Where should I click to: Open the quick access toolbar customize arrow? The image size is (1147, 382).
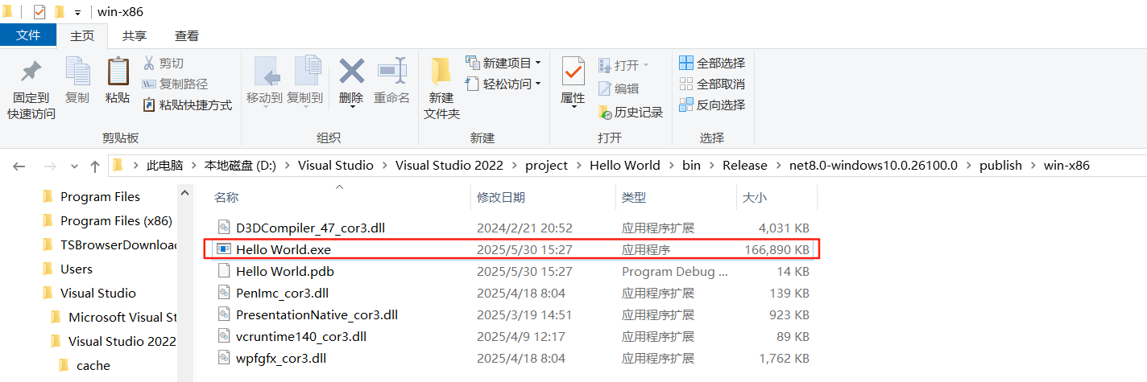[77, 13]
